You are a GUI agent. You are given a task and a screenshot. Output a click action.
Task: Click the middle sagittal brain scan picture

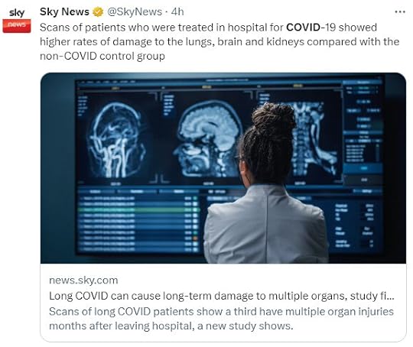(207, 138)
